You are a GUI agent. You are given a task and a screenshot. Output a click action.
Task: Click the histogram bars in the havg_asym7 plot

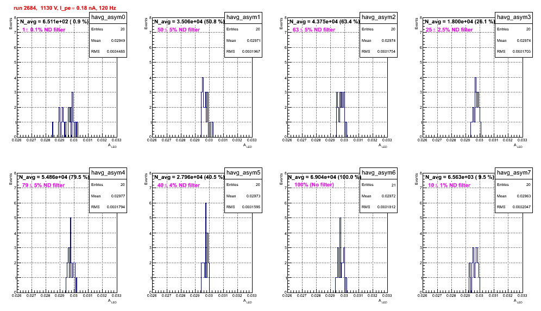click(x=474, y=270)
